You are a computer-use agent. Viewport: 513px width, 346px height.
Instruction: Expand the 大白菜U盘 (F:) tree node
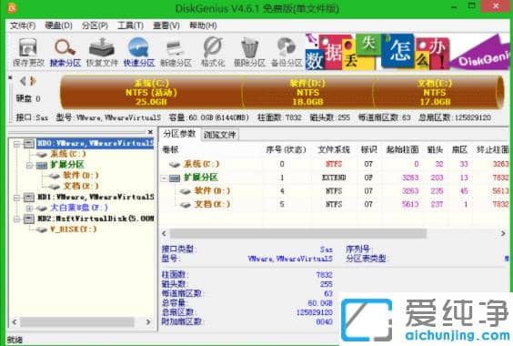pyautogui.click(x=29, y=209)
